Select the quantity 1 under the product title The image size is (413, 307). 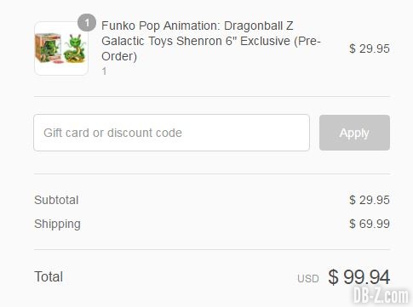[105, 71]
